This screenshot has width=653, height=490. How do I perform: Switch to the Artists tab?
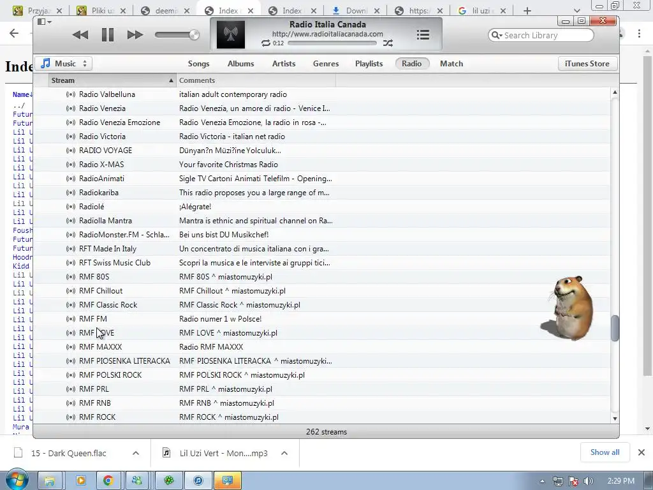tap(284, 64)
